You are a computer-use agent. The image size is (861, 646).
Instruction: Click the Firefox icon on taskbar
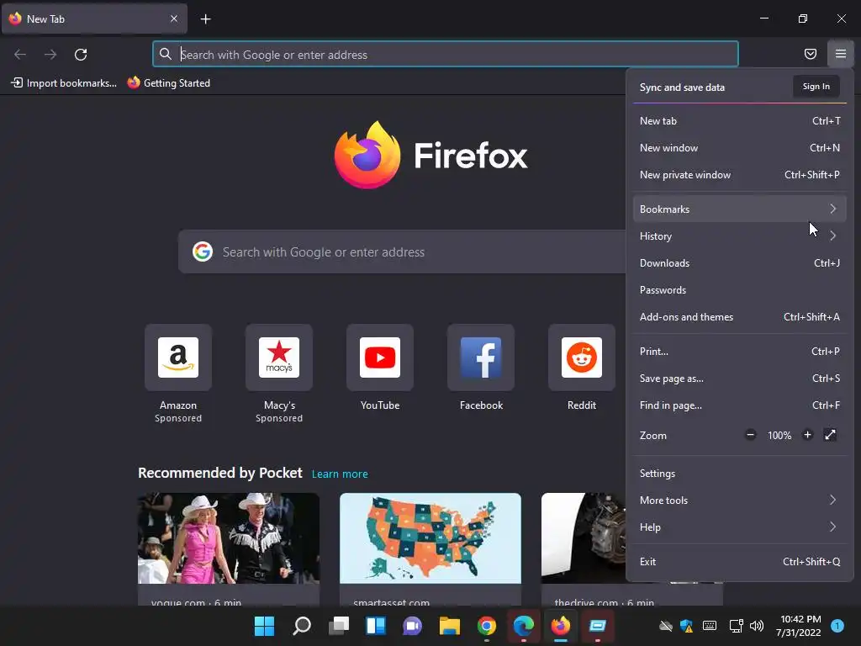(561, 626)
